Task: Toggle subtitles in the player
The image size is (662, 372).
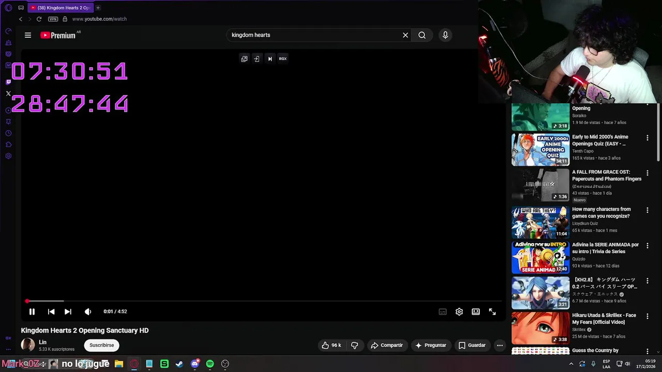Action: 443,312
